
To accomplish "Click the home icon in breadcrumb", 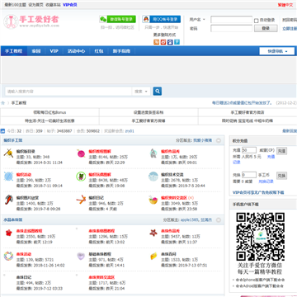I will point(3,103).
